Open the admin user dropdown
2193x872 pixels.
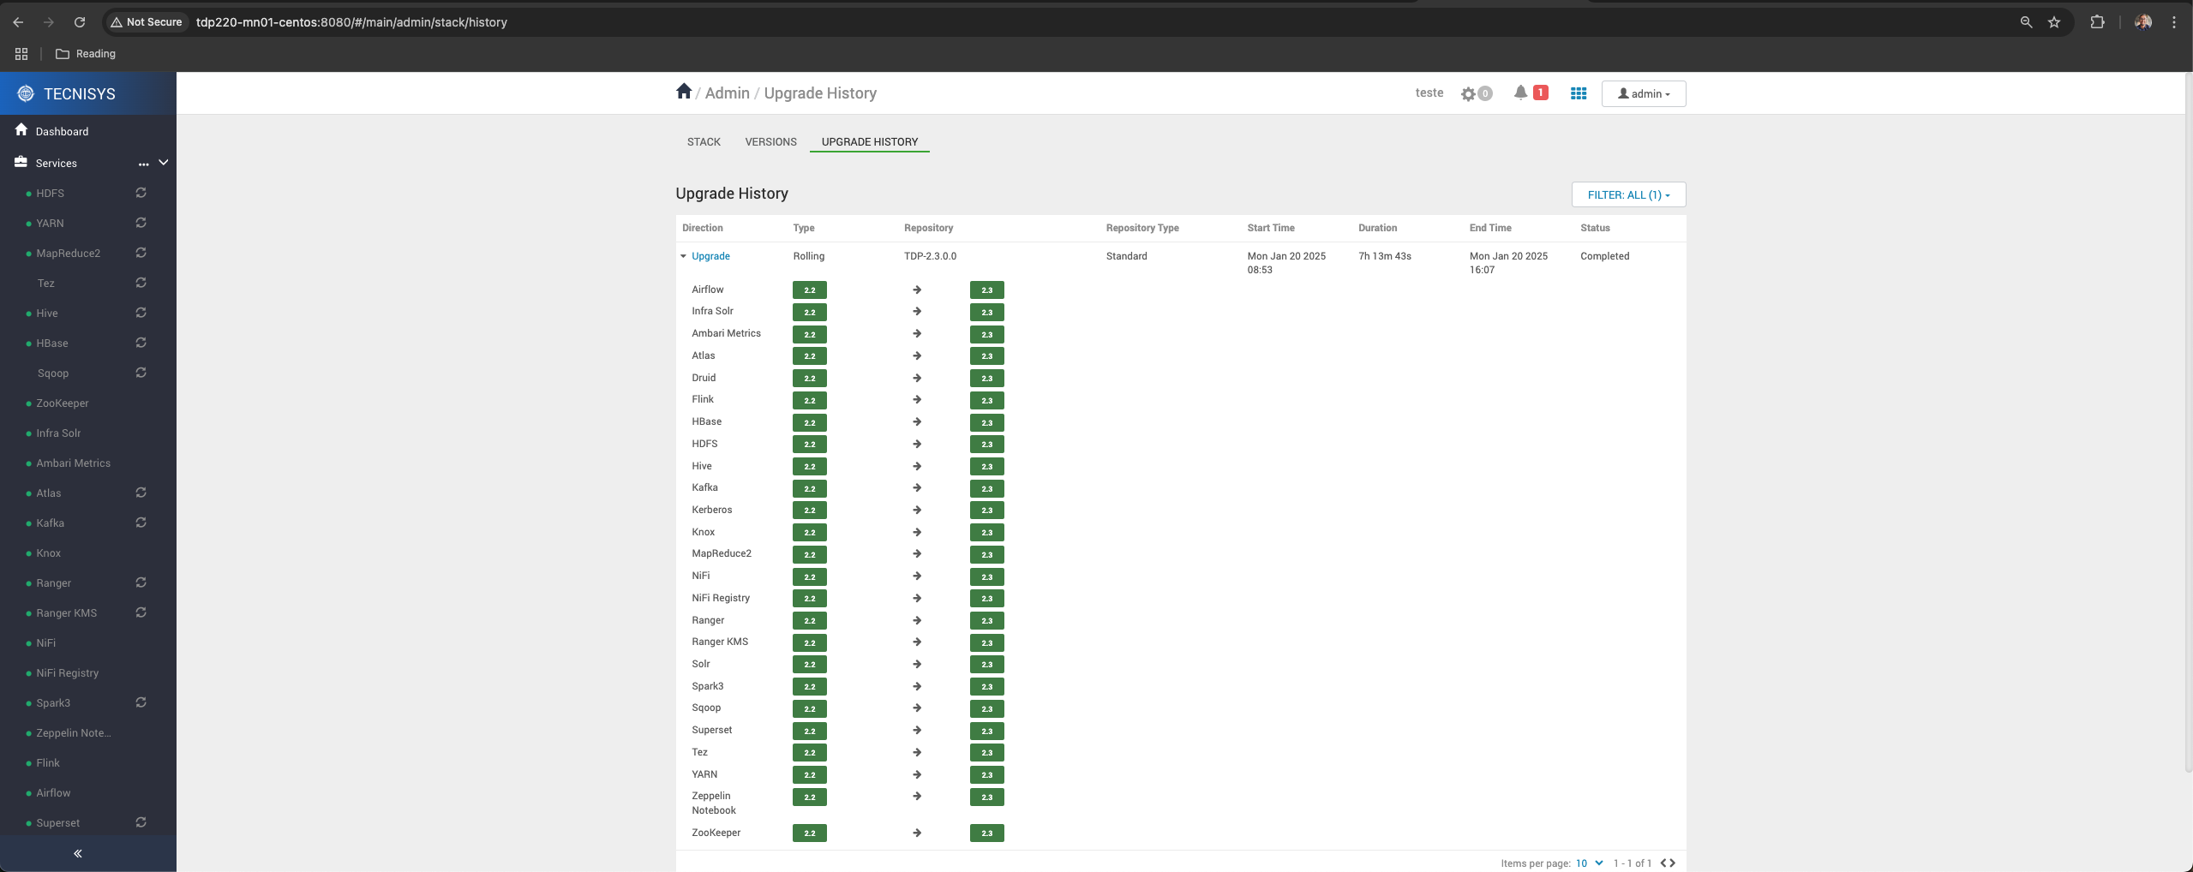click(1643, 93)
